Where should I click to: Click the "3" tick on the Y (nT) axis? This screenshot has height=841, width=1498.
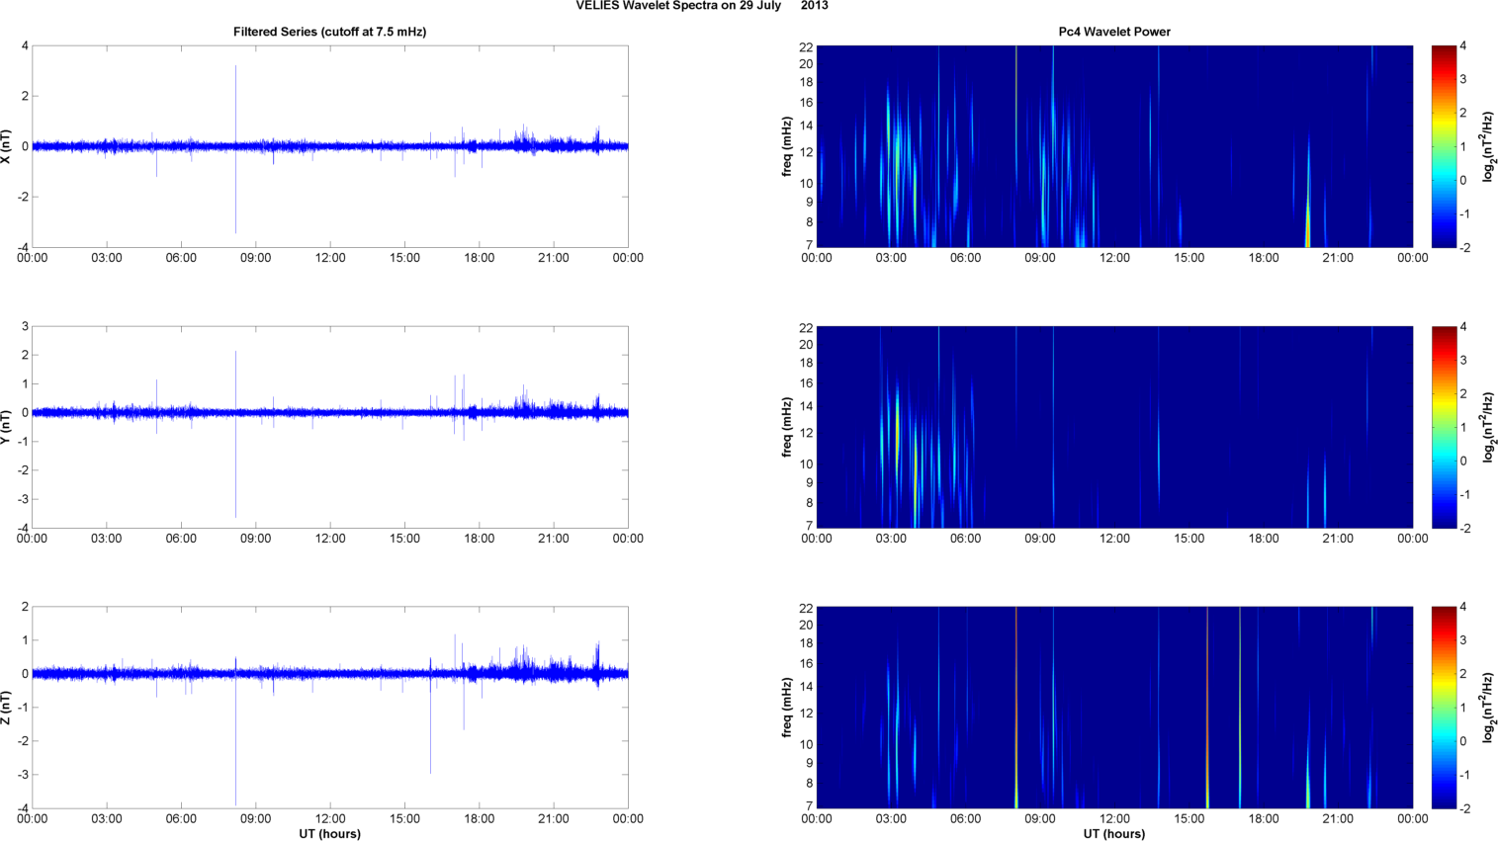coord(25,326)
